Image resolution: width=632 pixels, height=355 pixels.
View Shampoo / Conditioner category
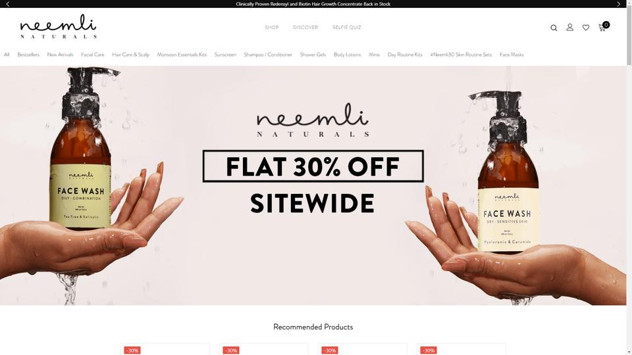(x=268, y=55)
